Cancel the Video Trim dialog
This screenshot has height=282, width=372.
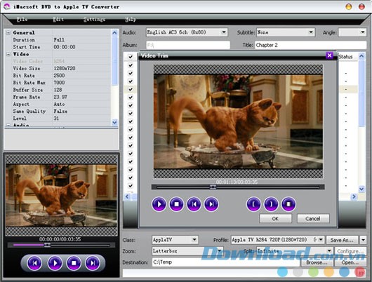(313, 218)
